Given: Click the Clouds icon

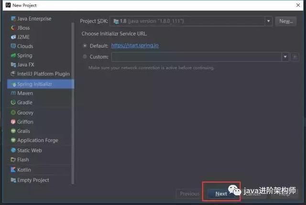Looking at the screenshot, I should 13,46.
